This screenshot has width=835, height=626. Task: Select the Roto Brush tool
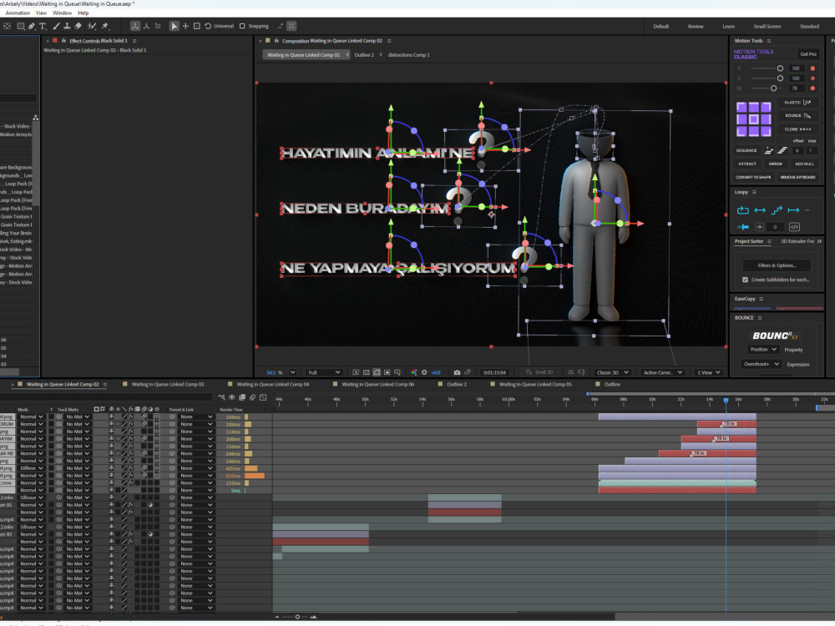(92, 26)
